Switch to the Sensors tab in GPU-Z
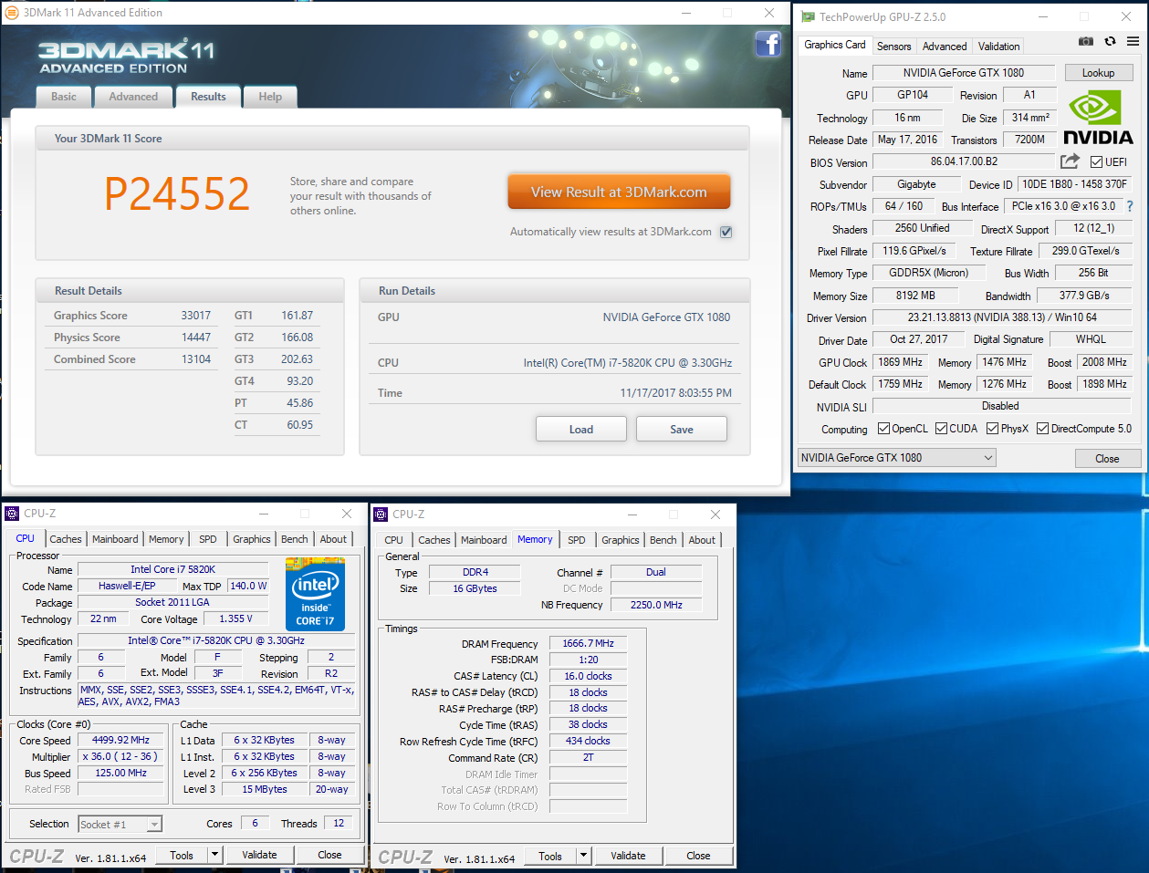This screenshot has height=873, width=1149. tap(894, 47)
